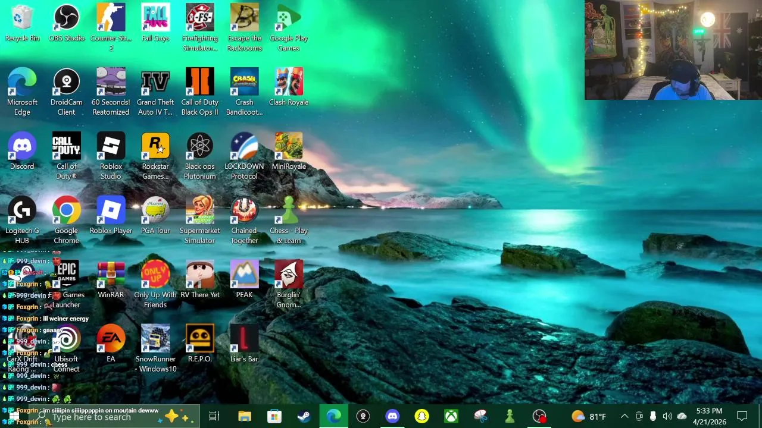The image size is (762, 428).
Task: Open the Google Play Games shortcut
Action: [289, 28]
